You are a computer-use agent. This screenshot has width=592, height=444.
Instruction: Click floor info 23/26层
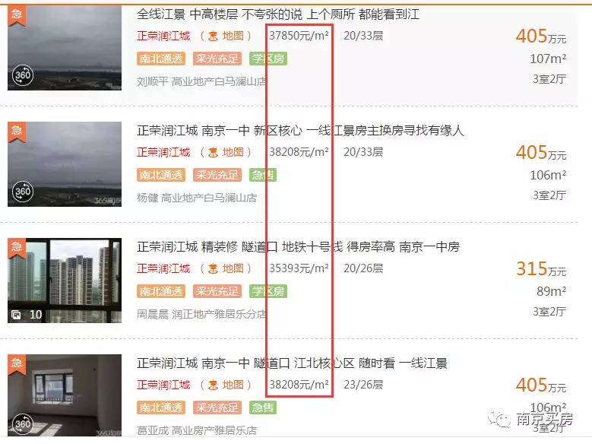click(x=363, y=385)
